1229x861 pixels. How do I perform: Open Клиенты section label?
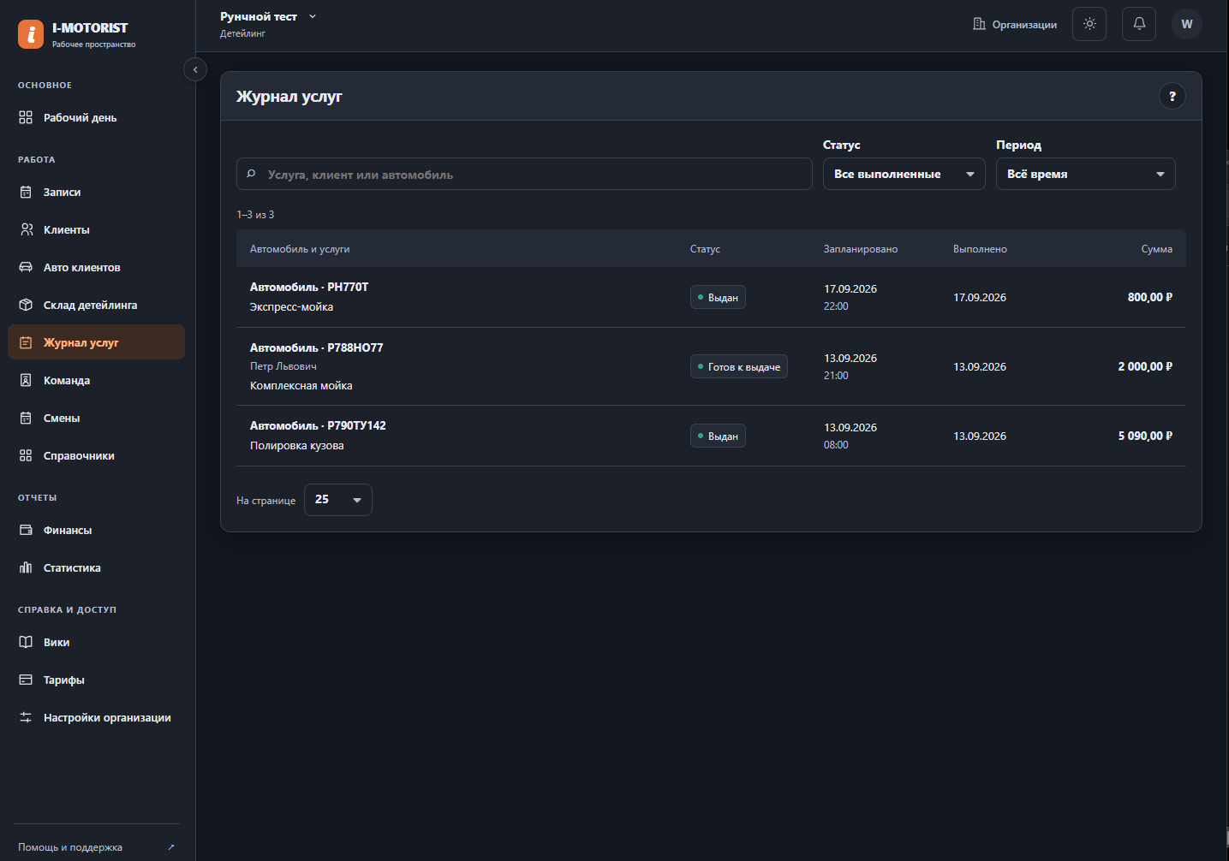67,230
